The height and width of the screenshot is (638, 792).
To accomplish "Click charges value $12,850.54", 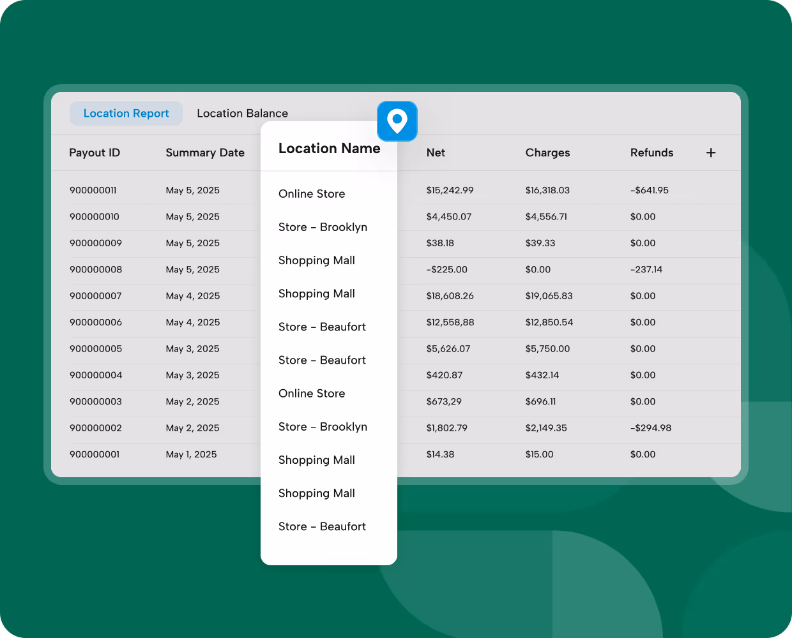I will (549, 322).
